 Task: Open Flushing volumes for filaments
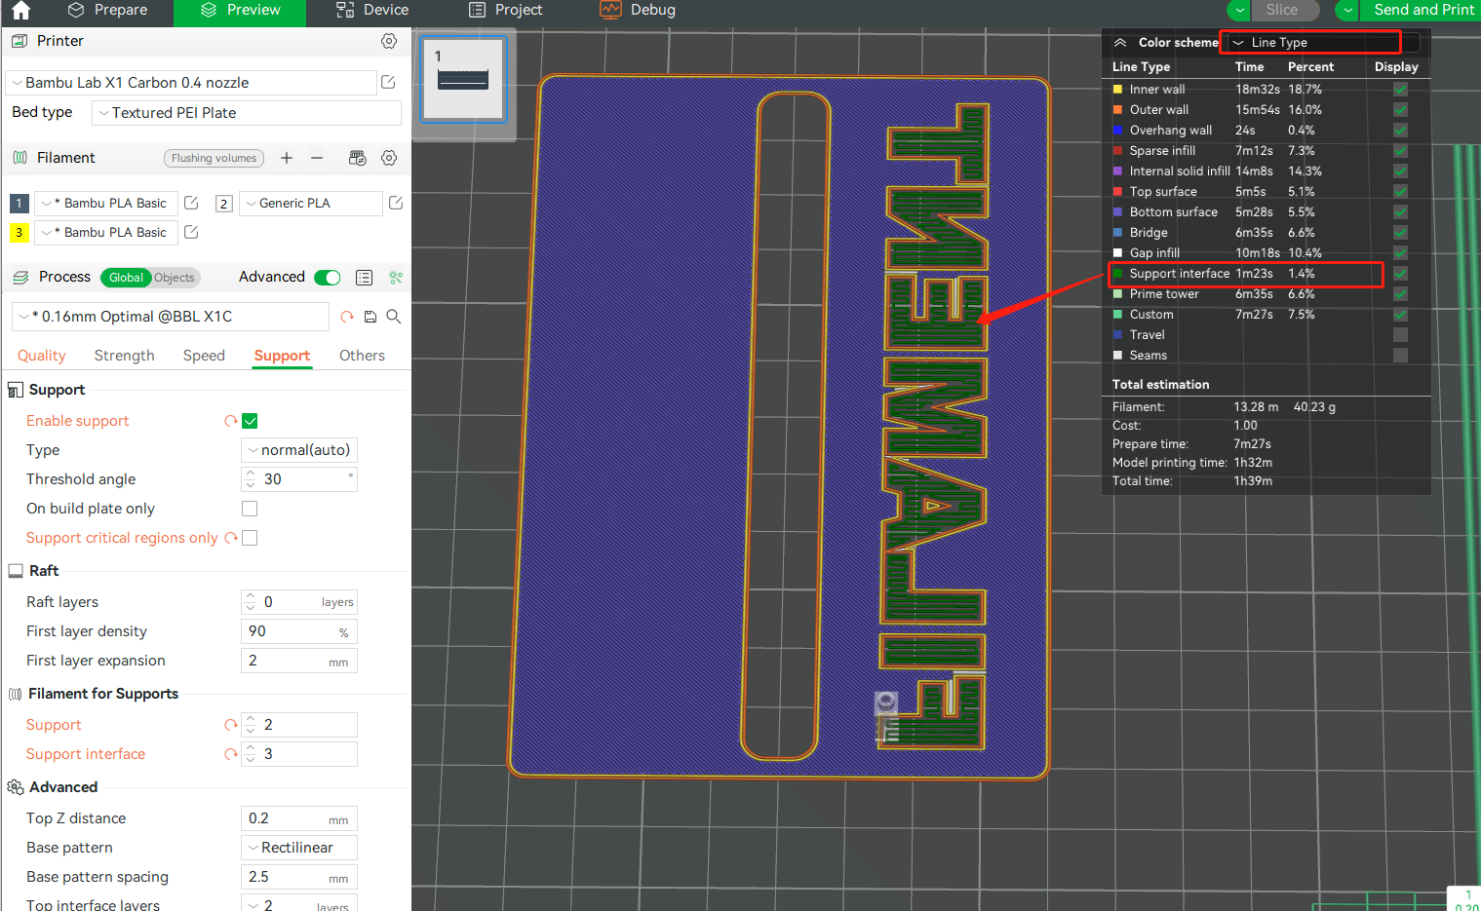[x=214, y=158]
